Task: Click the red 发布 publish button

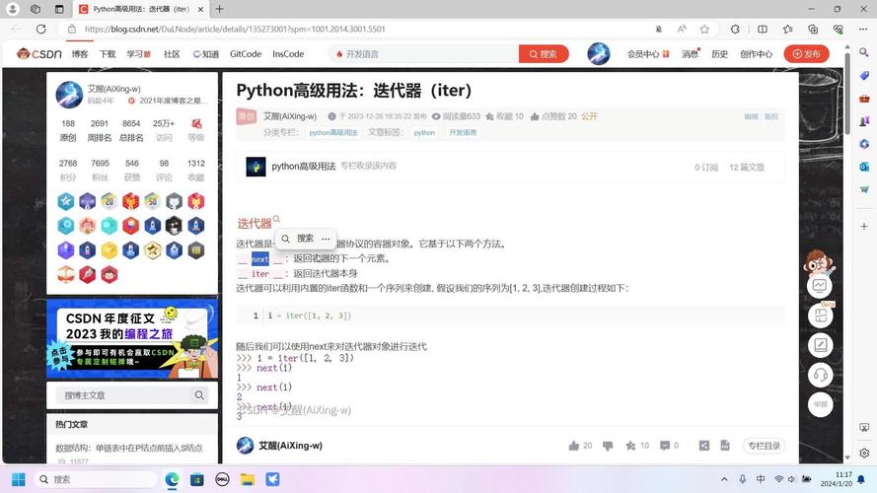Action: point(807,53)
